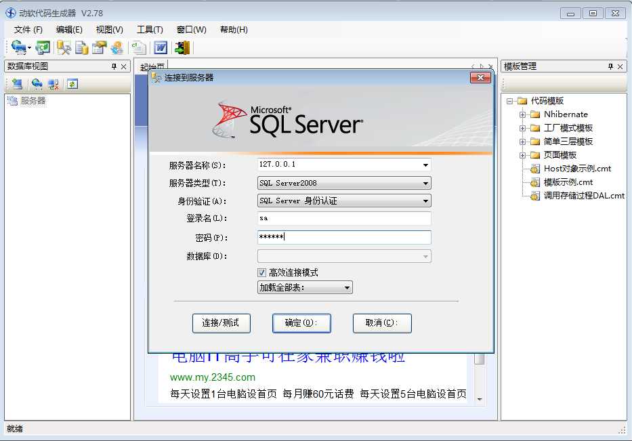
Task: Minimize the 动软代码生成器 window
Action: tap(571, 14)
